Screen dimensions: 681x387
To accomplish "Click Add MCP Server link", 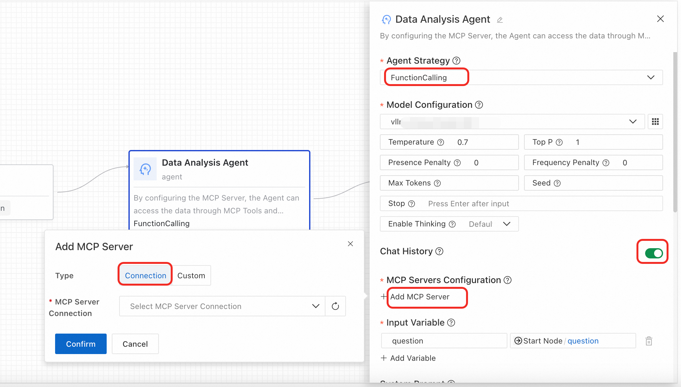I will [x=420, y=297].
